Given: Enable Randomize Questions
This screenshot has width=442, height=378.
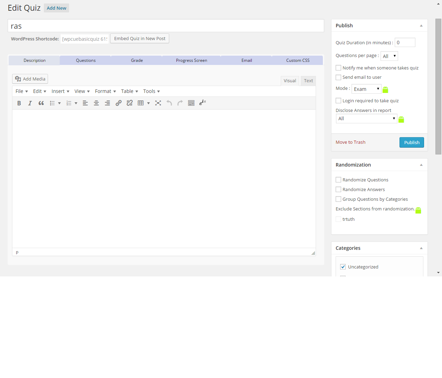Looking at the screenshot, I should tap(338, 180).
